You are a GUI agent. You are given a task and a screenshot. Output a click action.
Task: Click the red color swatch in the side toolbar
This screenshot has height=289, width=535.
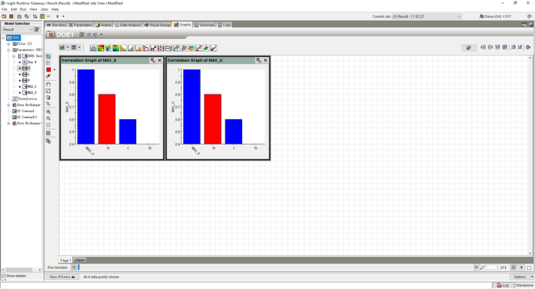point(48,70)
